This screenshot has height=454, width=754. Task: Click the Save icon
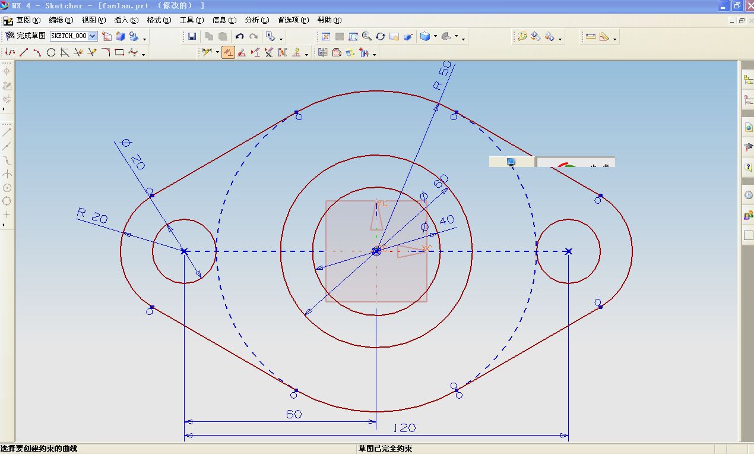pos(192,36)
